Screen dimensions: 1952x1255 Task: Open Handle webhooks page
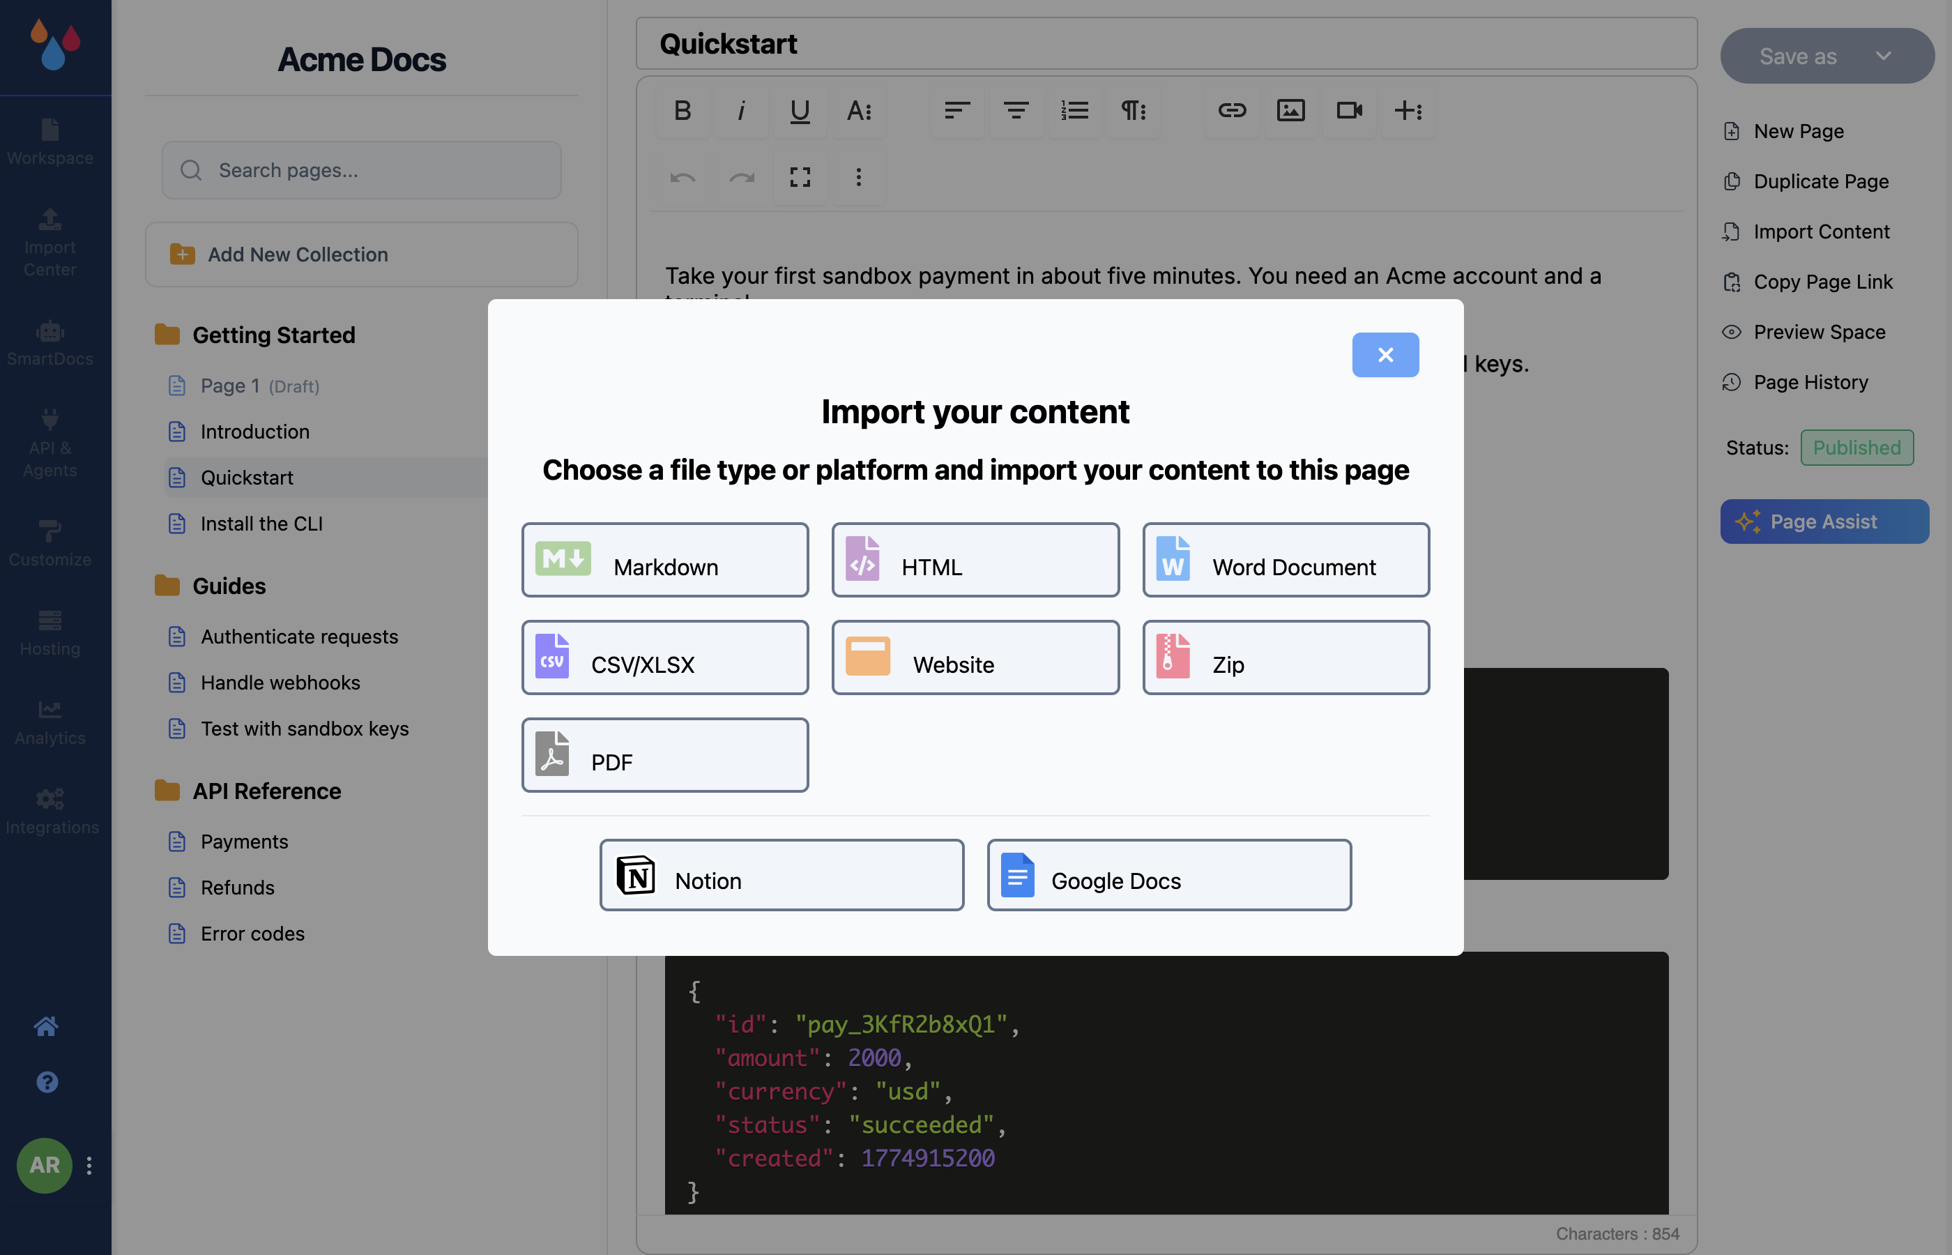point(263,682)
